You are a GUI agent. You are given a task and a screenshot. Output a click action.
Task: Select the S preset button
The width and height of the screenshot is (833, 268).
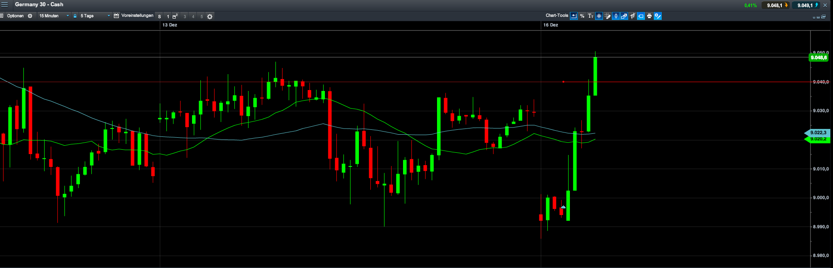pyautogui.click(x=159, y=16)
